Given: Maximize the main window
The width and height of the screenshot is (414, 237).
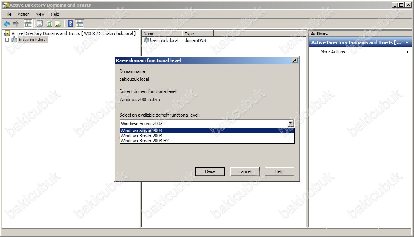Looking at the screenshot, I should point(401,5).
